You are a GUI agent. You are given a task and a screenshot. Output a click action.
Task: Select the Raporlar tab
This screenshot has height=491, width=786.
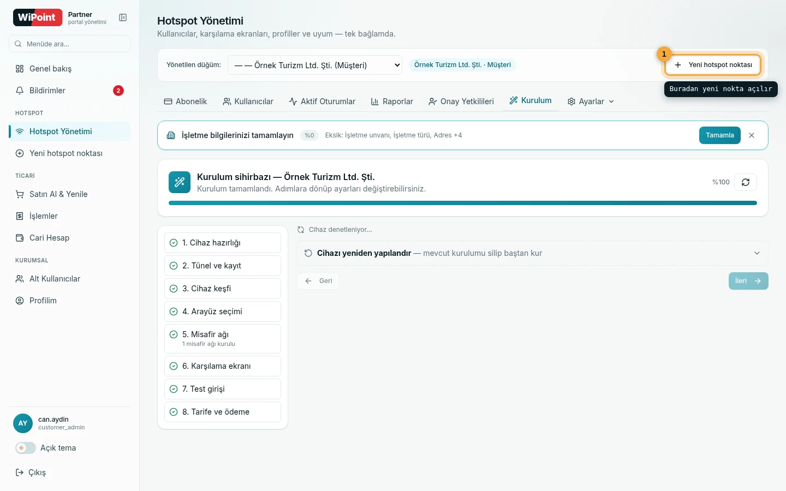(392, 101)
